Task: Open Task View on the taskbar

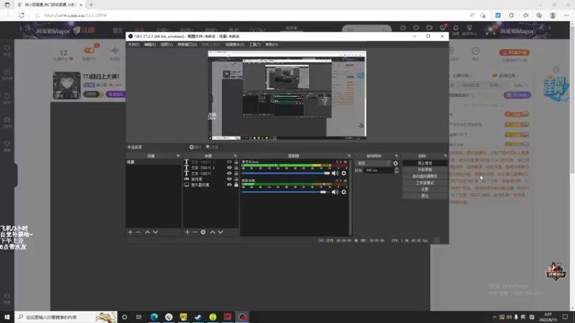Action: point(139,317)
